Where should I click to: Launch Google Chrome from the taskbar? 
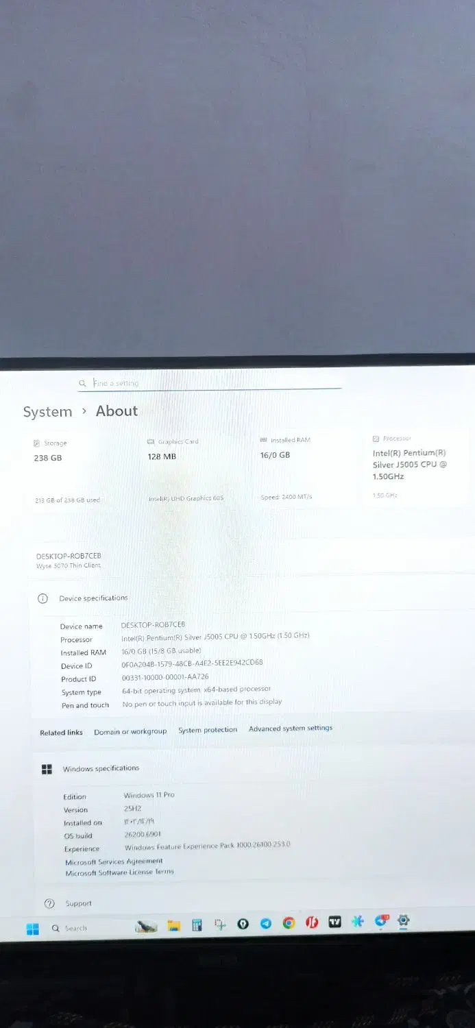289,923
